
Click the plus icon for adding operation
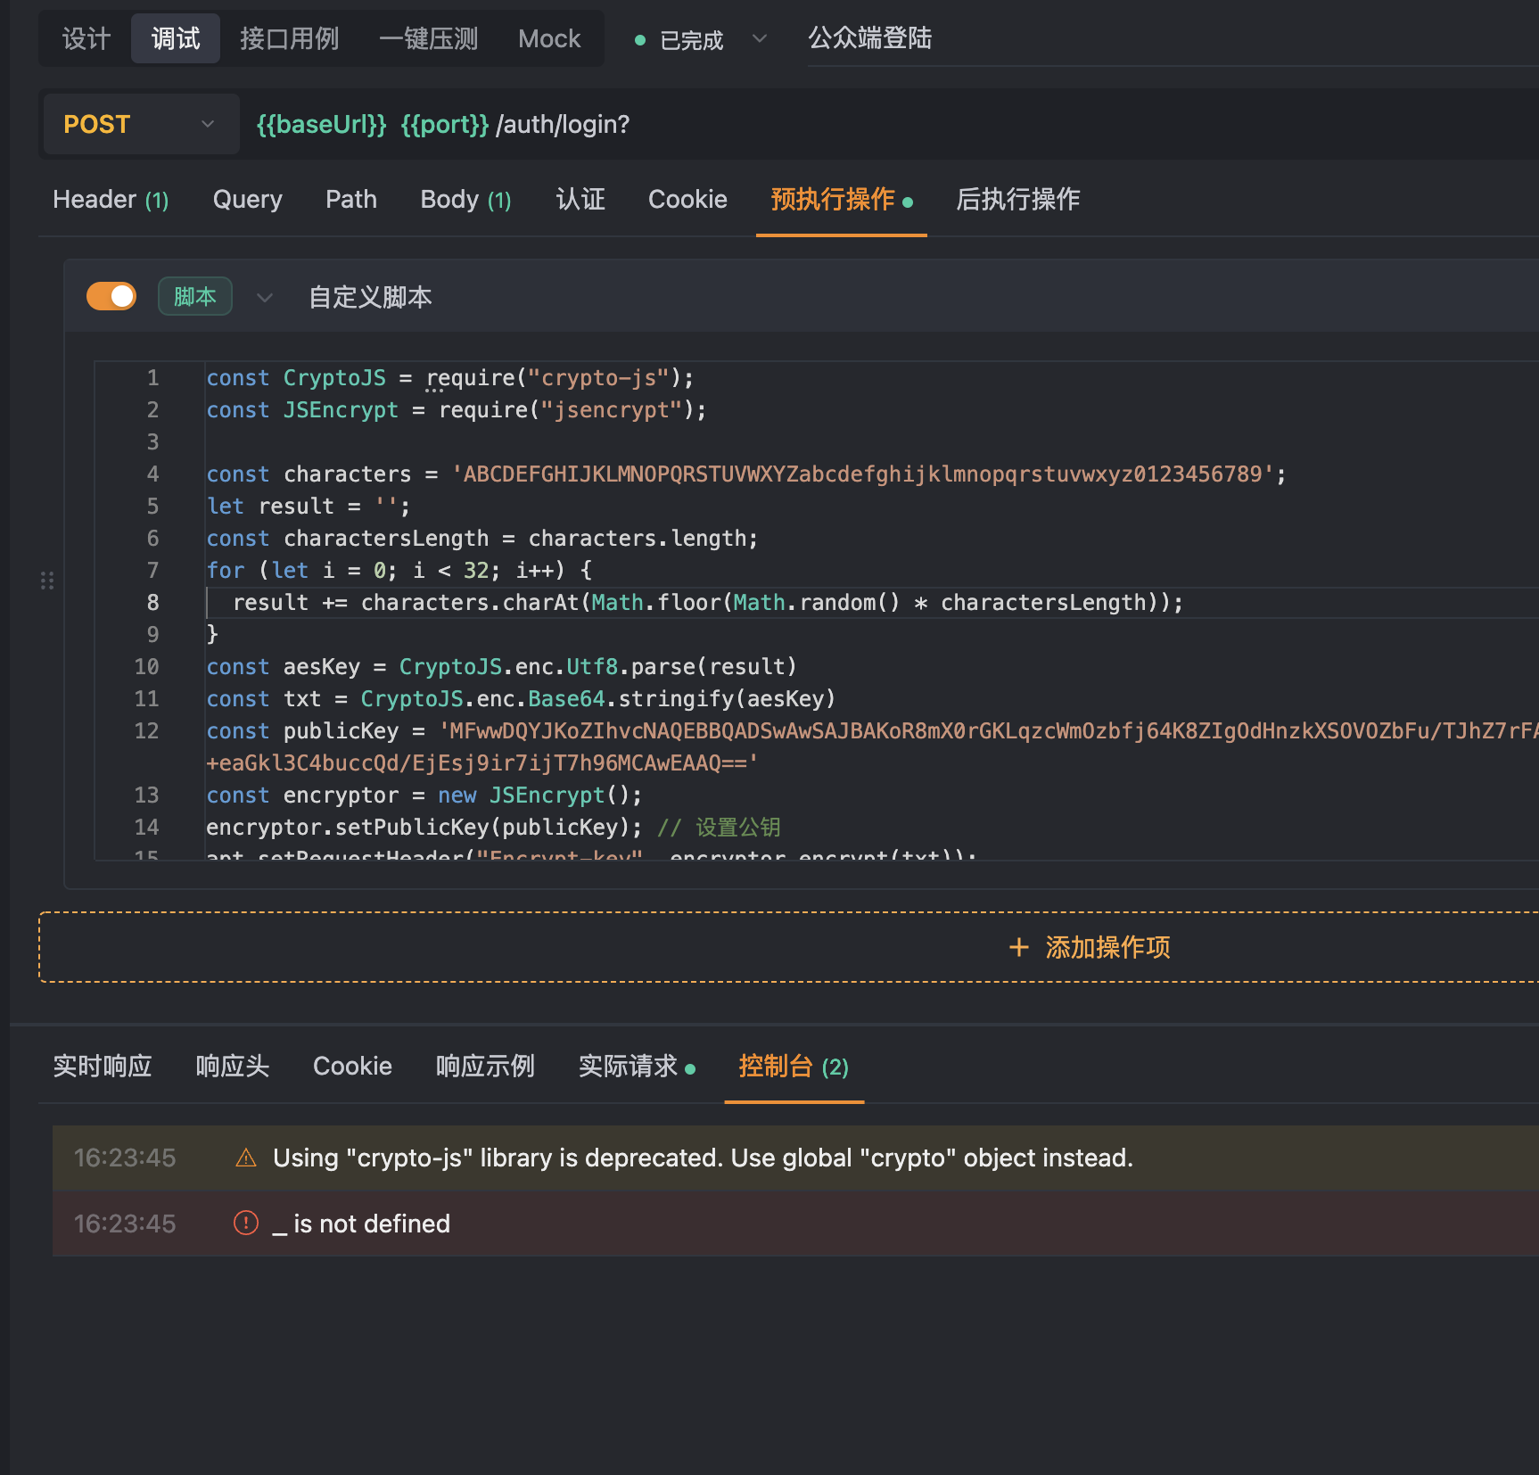coord(1018,947)
